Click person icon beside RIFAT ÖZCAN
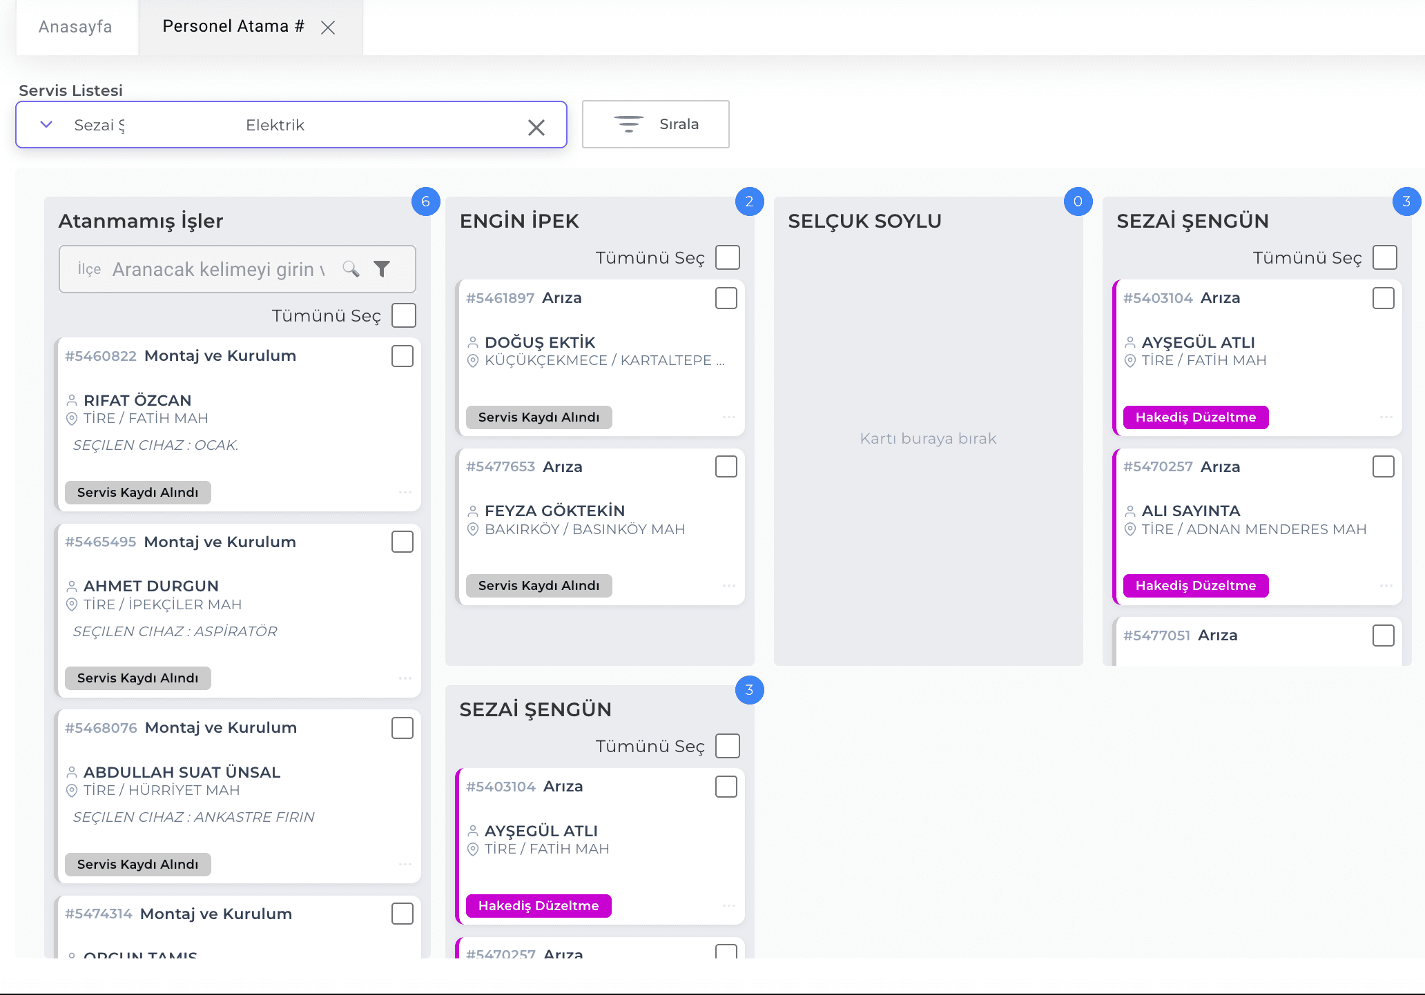The image size is (1425, 995). [72, 400]
